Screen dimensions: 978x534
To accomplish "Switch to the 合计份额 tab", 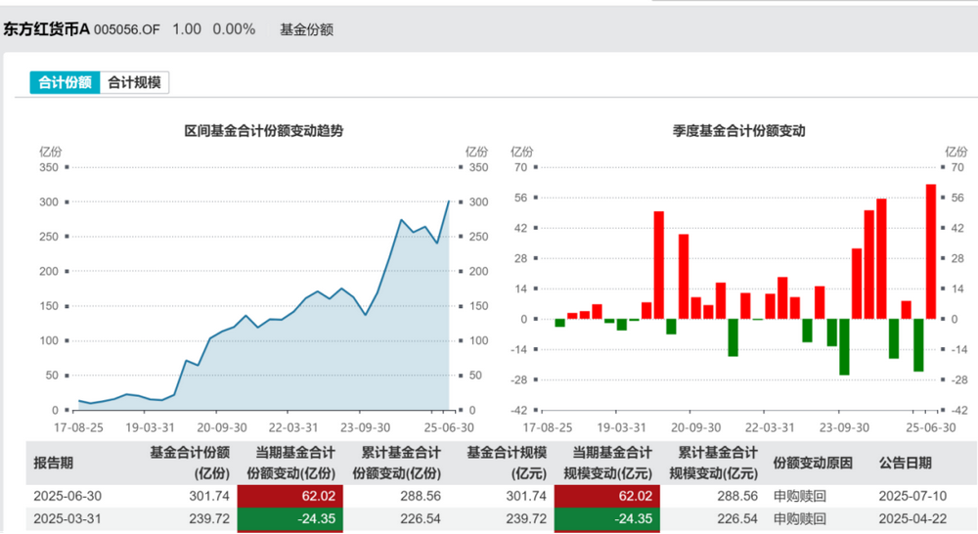I will click(65, 83).
